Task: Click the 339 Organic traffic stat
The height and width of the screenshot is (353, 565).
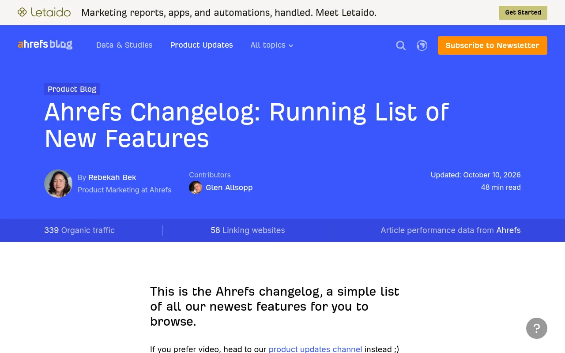Action: tap(79, 230)
